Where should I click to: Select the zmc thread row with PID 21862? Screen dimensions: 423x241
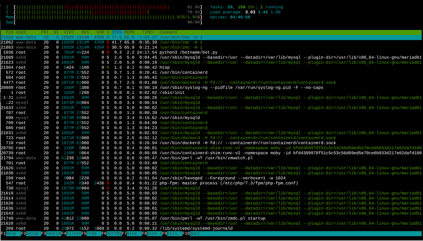pyautogui.click(x=211, y=42)
